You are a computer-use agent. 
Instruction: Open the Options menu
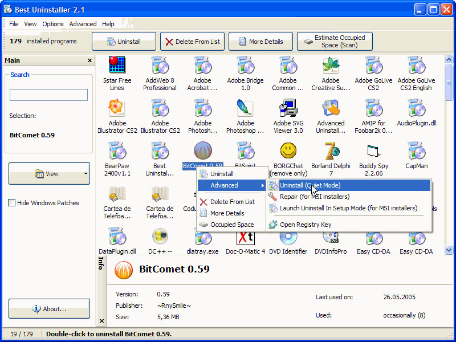(x=53, y=24)
